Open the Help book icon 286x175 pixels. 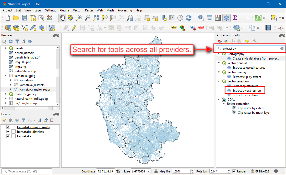click(268, 28)
